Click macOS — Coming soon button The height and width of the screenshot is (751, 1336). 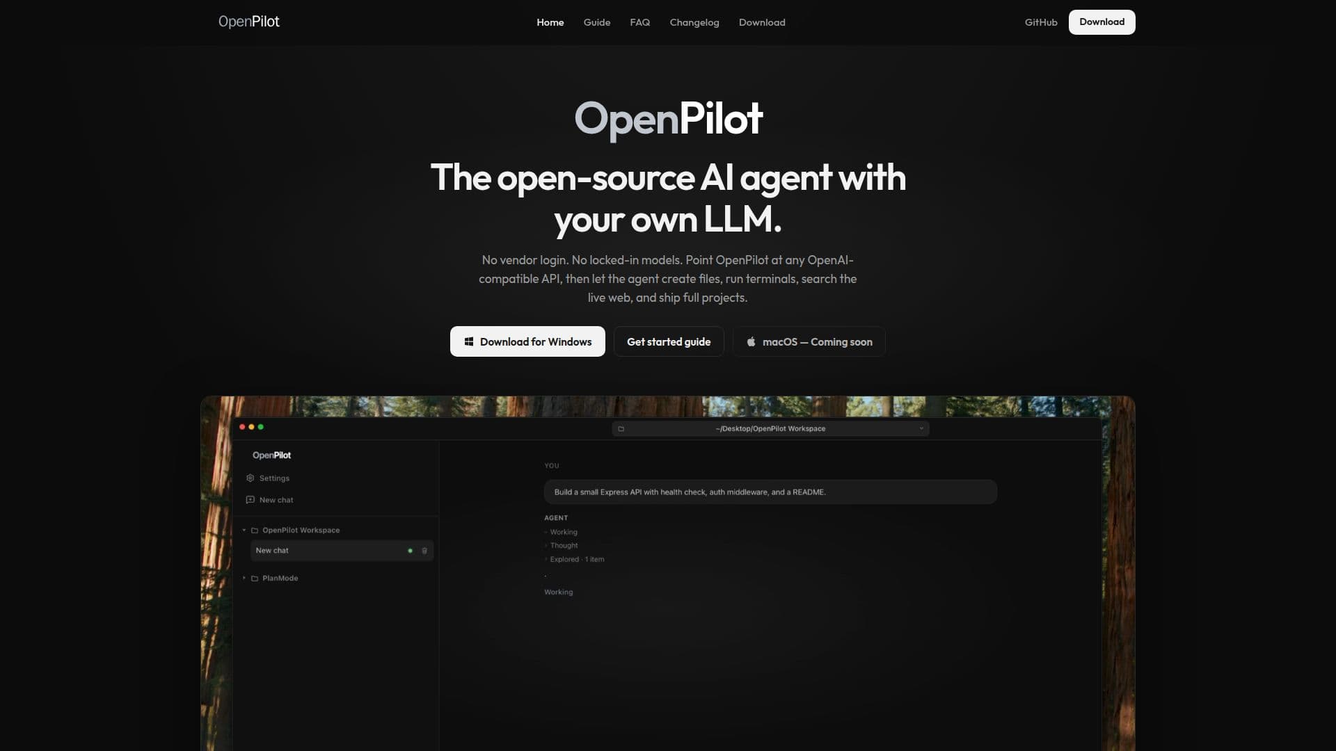(x=809, y=341)
